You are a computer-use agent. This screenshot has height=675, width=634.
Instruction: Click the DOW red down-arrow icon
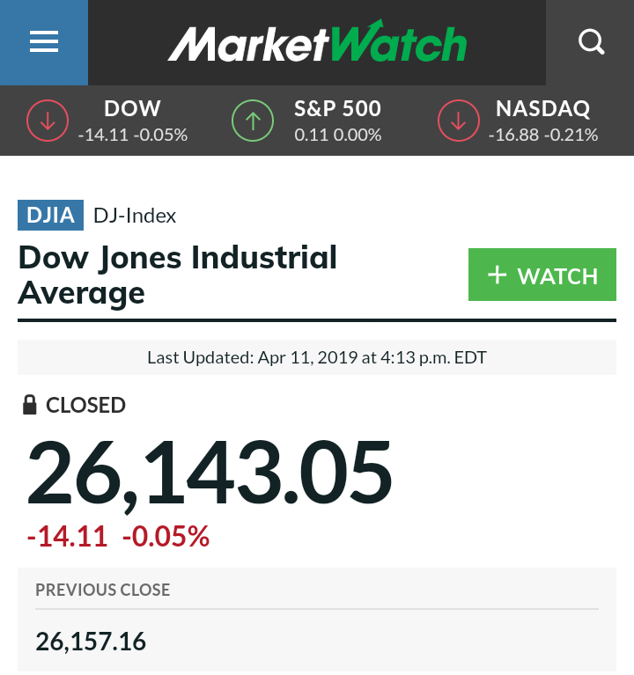point(48,121)
